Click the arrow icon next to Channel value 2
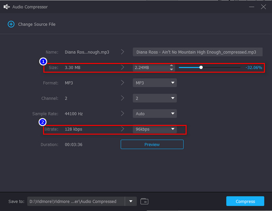This screenshot has width=272, height=211. [x=122, y=98]
